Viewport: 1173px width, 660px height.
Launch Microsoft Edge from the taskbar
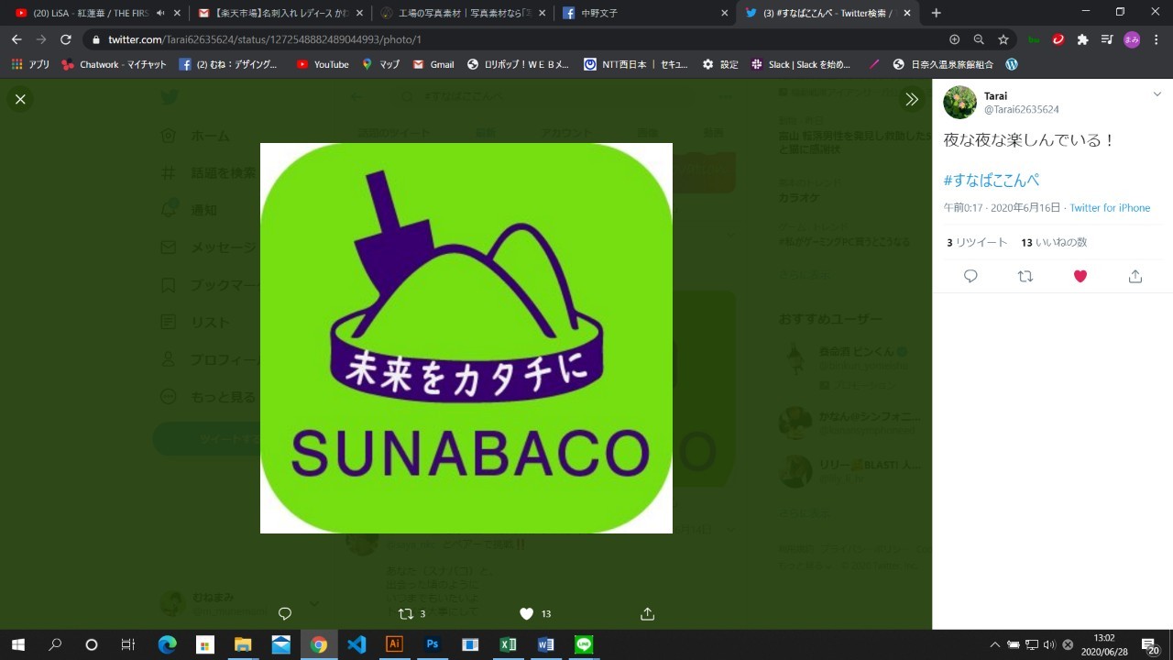(x=167, y=644)
